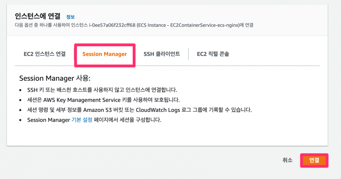The height and width of the screenshot is (179, 341).
Task: Click the orange 연결 button
Action: (x=314, y=160)
